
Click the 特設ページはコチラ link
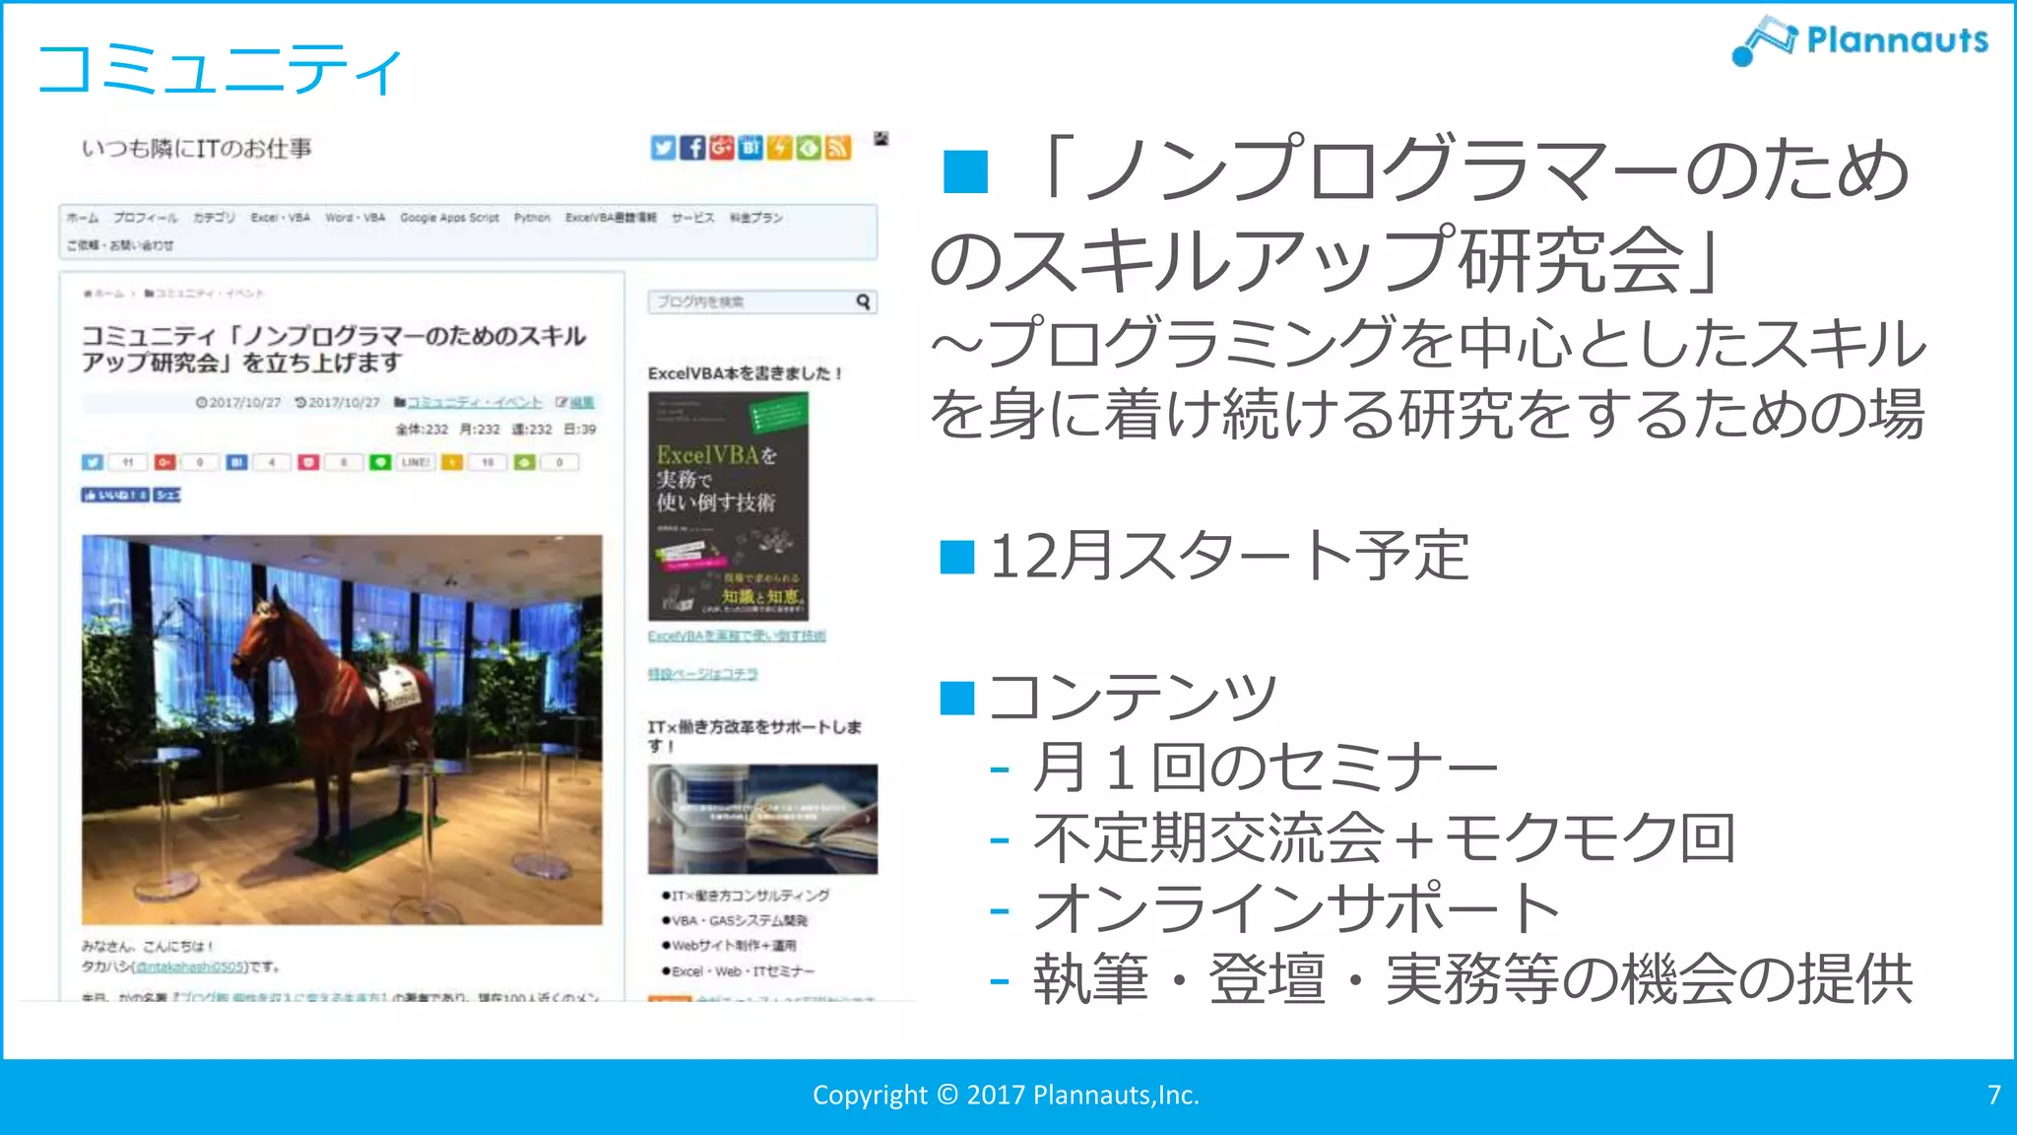703,674
